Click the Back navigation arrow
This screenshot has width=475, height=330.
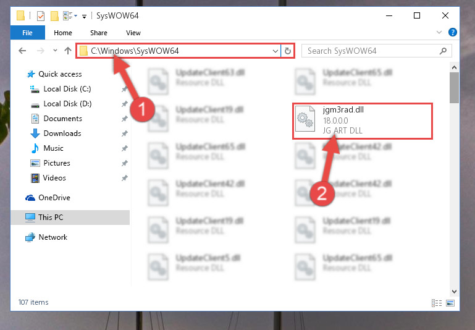pos(22,51)
